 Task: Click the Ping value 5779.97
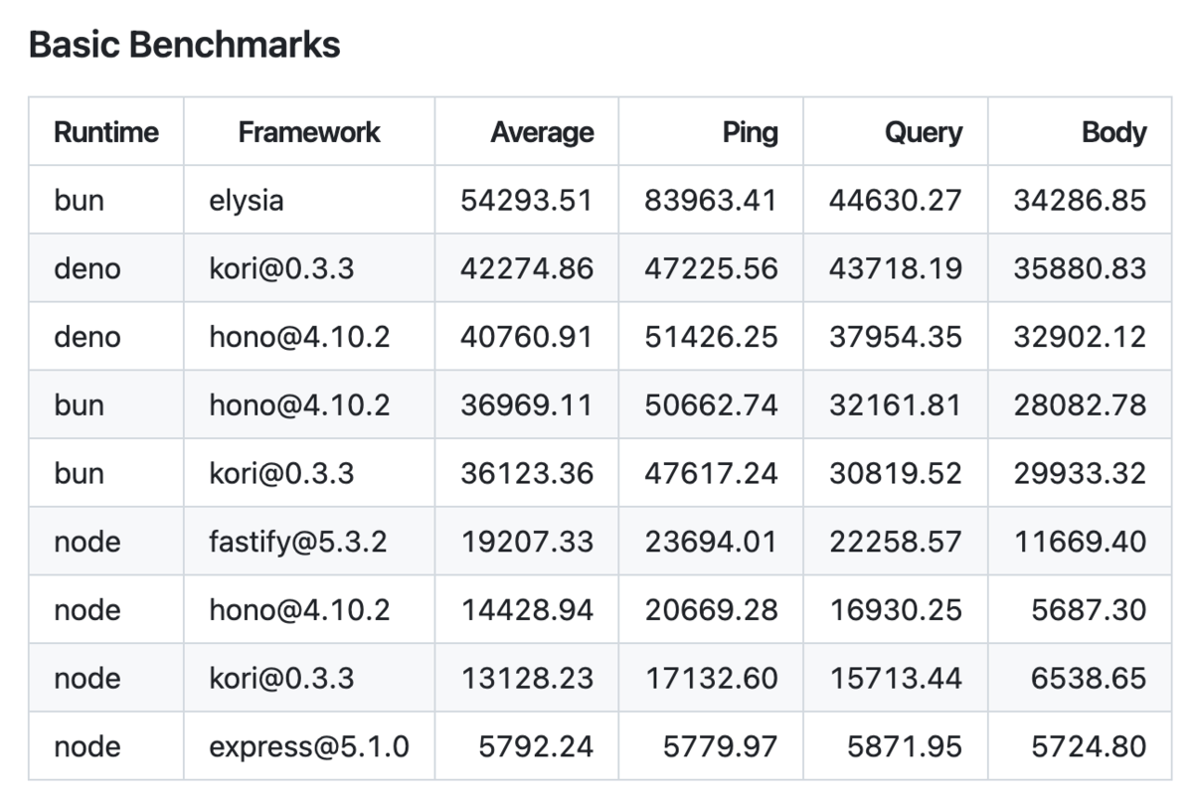pyautogui.click(x=721, y=746)
